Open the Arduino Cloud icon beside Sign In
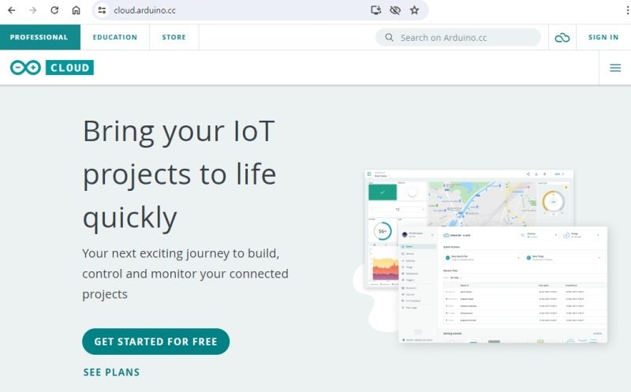Screen dimensions: 631x392 coord(562,37)
